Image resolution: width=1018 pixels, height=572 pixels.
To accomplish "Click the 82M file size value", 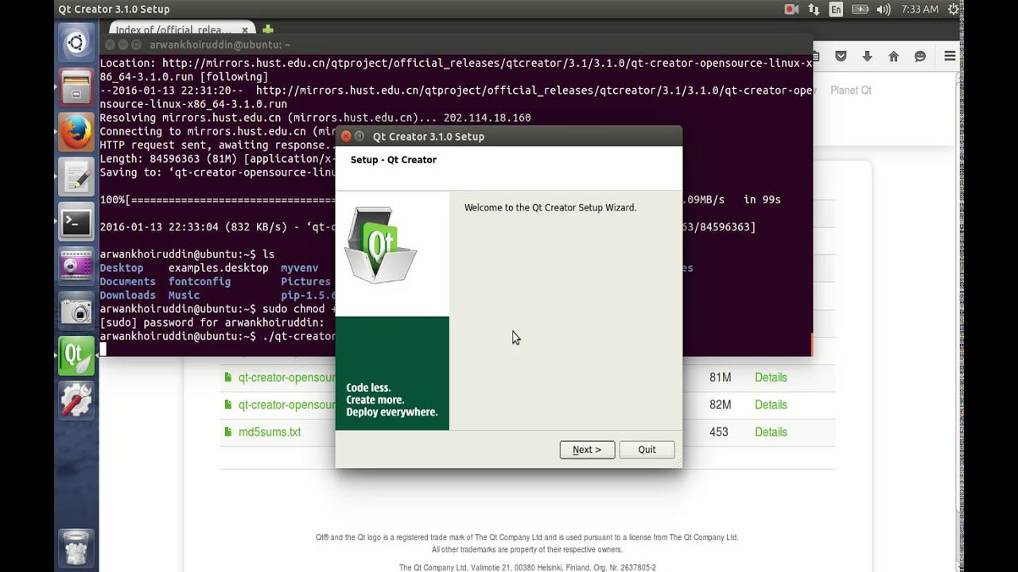I will [x=721, y=404].
